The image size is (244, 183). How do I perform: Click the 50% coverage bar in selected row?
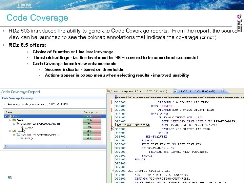click(x=92, y=116)
